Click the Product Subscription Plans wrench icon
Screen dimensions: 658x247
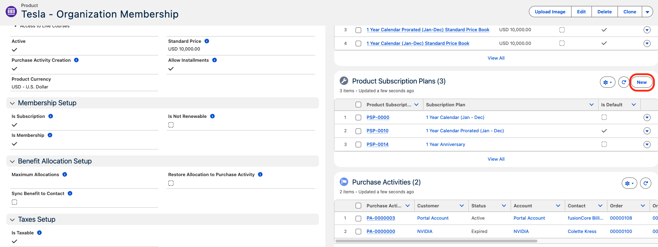coord(344,81)
